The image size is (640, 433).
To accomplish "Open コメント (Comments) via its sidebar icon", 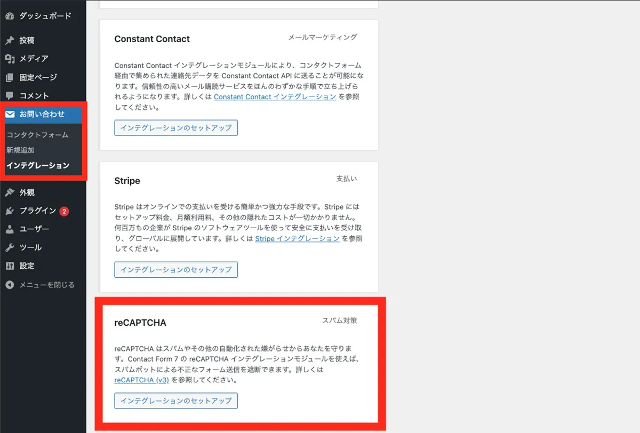I will (x=11, y=95).
